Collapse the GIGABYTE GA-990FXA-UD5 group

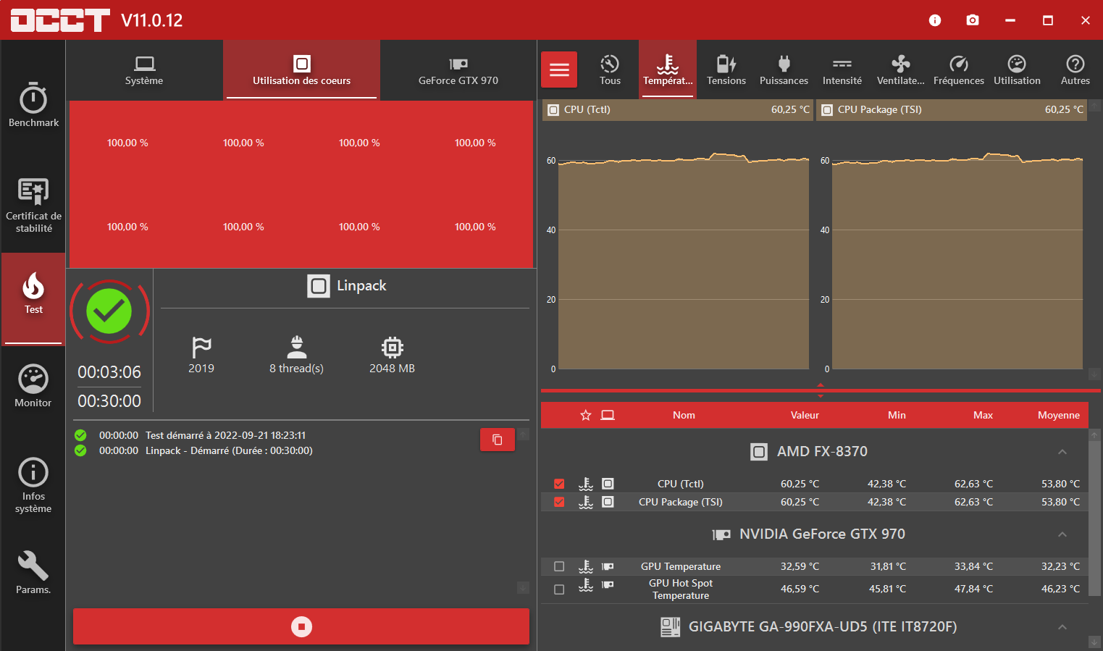1062,627
